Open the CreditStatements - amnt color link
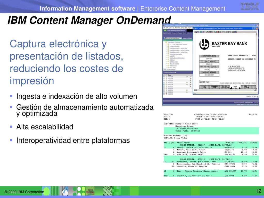 178,48
